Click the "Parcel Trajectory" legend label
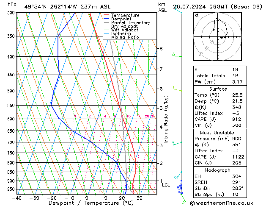Screen dimensions: 266x206 (x=131, y=22)
